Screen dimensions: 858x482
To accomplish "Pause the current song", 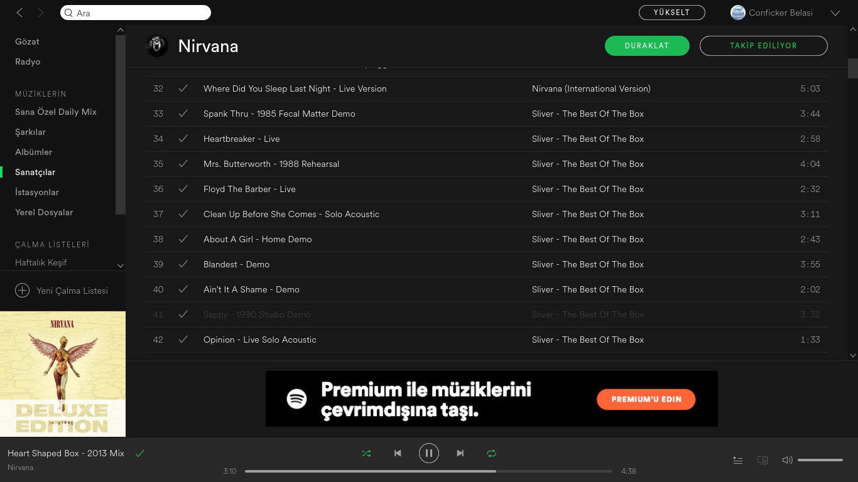I will coord(429,453).
